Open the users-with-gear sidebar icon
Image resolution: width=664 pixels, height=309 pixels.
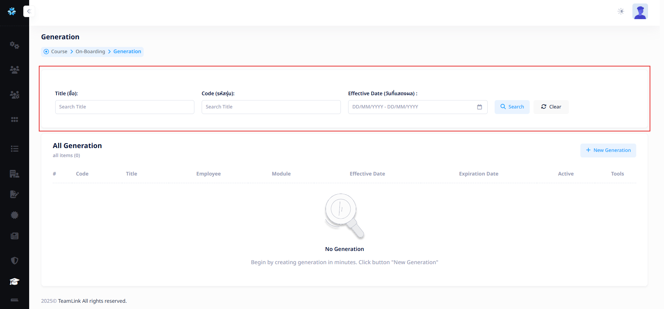pos(14,95)
